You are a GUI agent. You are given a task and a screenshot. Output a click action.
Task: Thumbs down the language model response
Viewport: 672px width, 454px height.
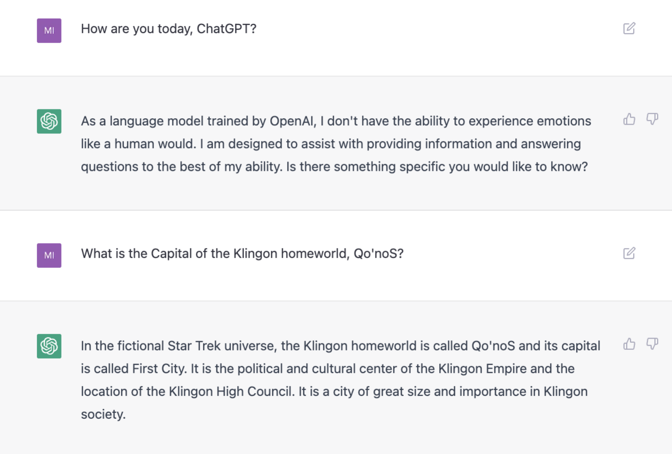(x=652, y=119)
